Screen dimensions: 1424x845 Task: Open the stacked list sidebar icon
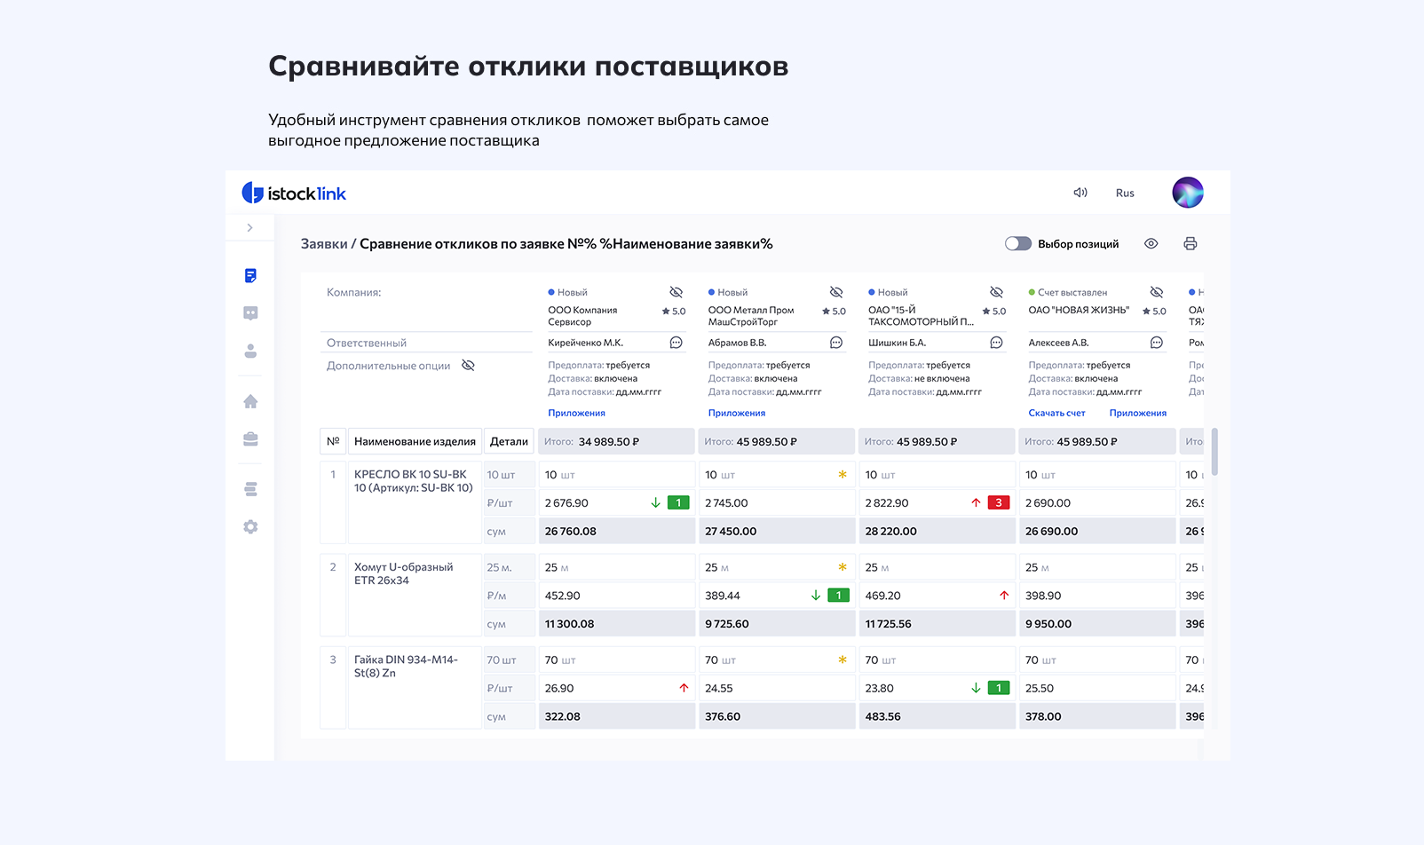(250, 489)
